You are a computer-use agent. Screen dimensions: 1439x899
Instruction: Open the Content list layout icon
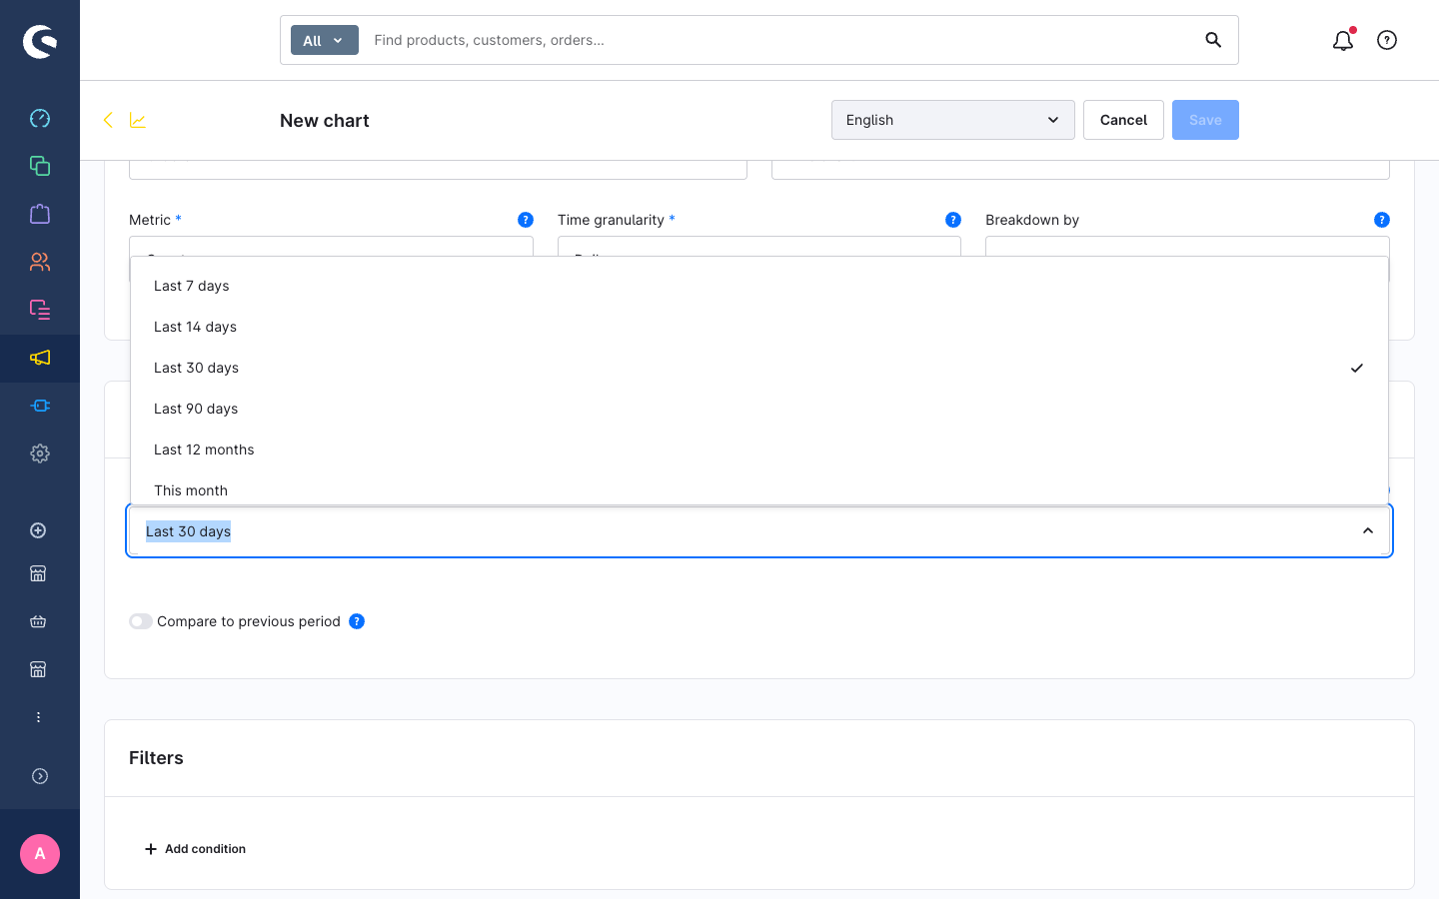(40, 310)
